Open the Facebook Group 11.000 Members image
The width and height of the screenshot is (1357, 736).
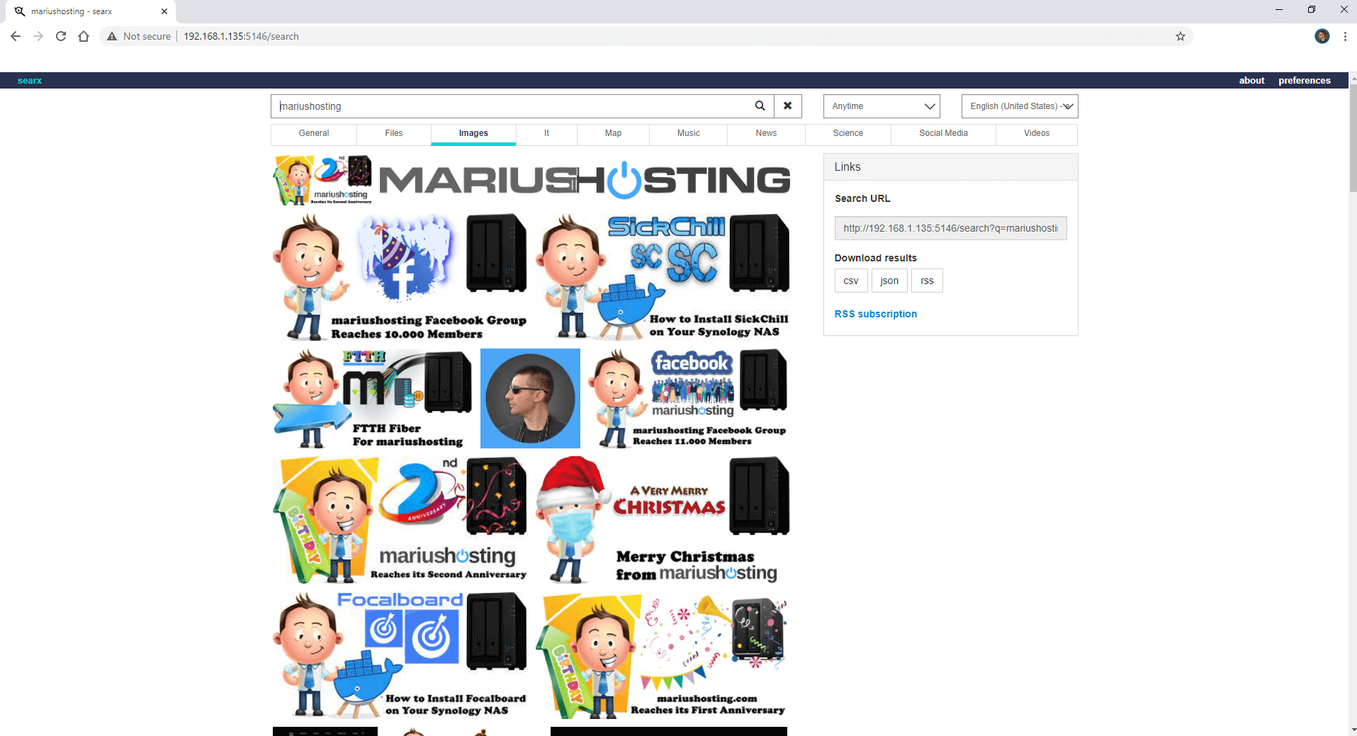tap(688, 398)
